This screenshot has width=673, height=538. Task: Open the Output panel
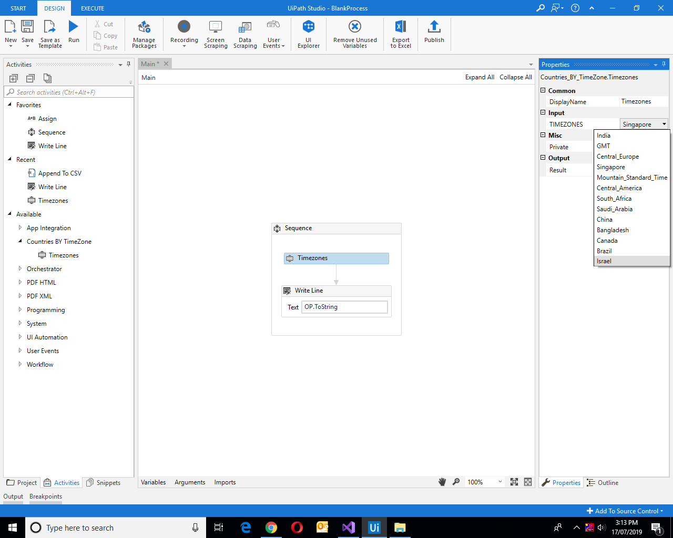click(13, 496)
